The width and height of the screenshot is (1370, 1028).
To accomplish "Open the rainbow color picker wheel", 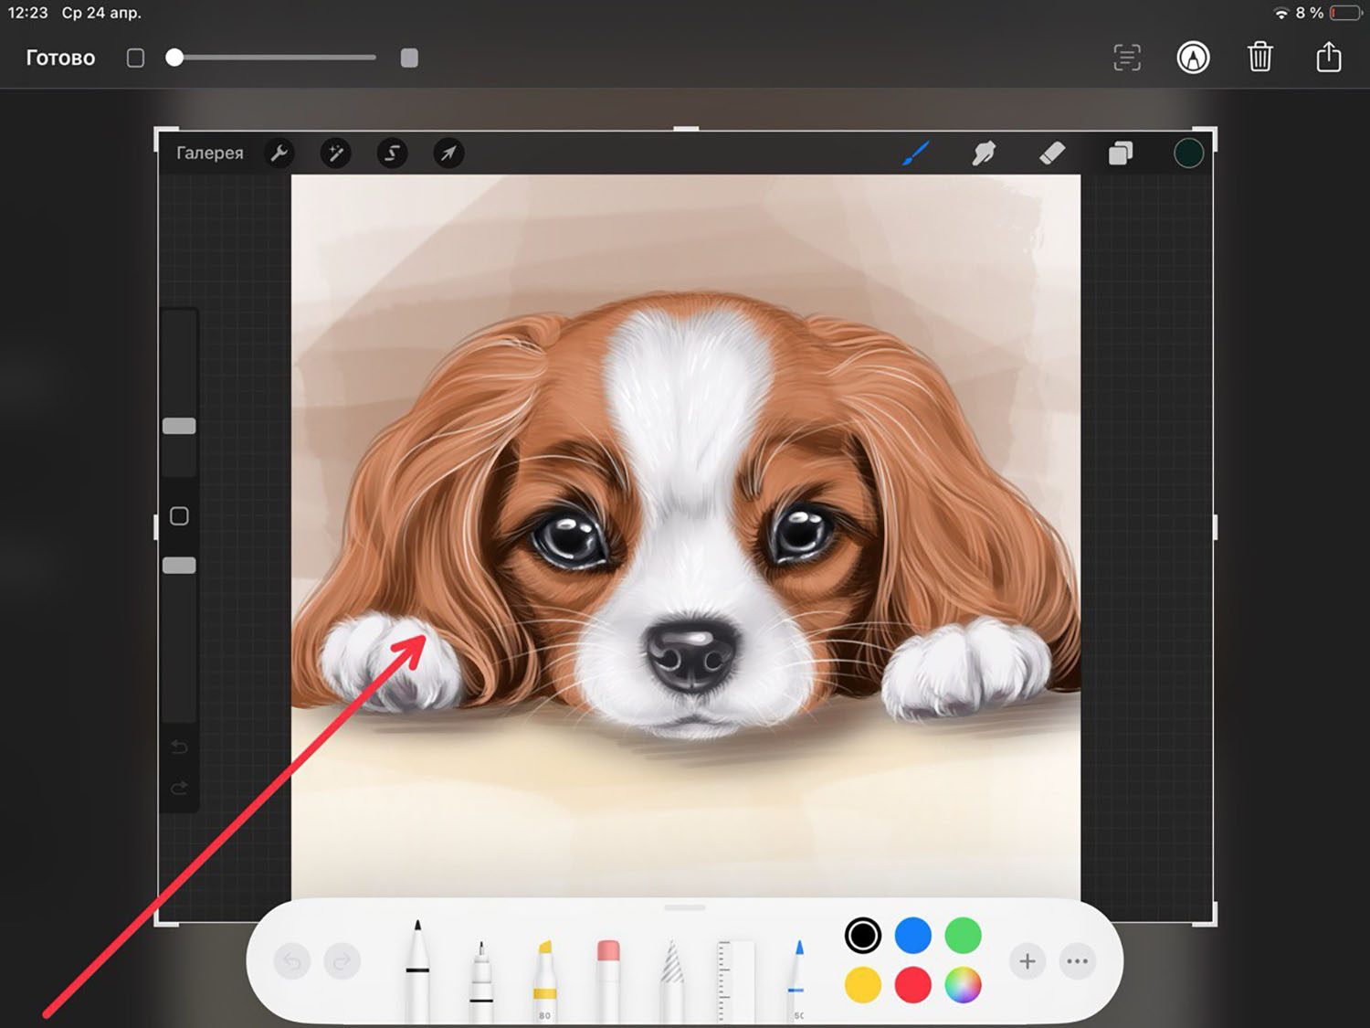I will [x=963, y=985].
